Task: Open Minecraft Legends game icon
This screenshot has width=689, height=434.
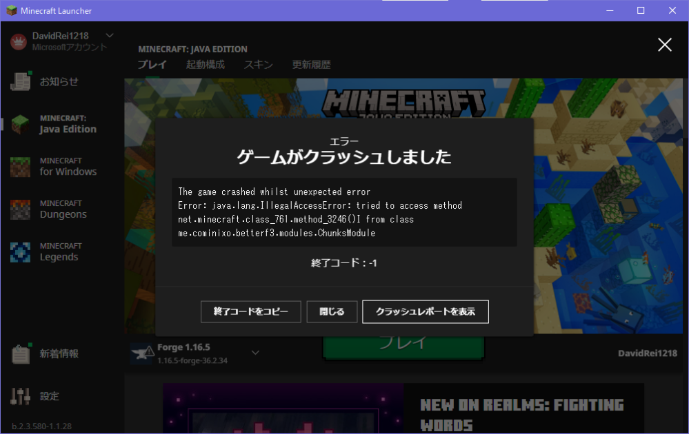Action: tap(20, 252)
